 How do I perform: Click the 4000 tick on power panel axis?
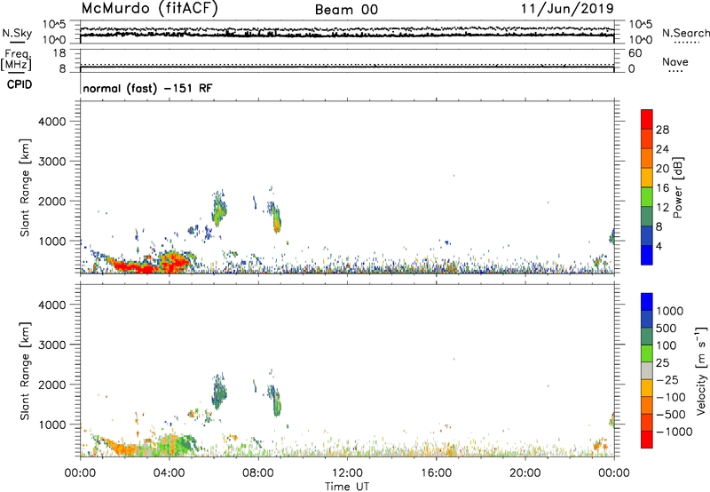coord(52,122)
